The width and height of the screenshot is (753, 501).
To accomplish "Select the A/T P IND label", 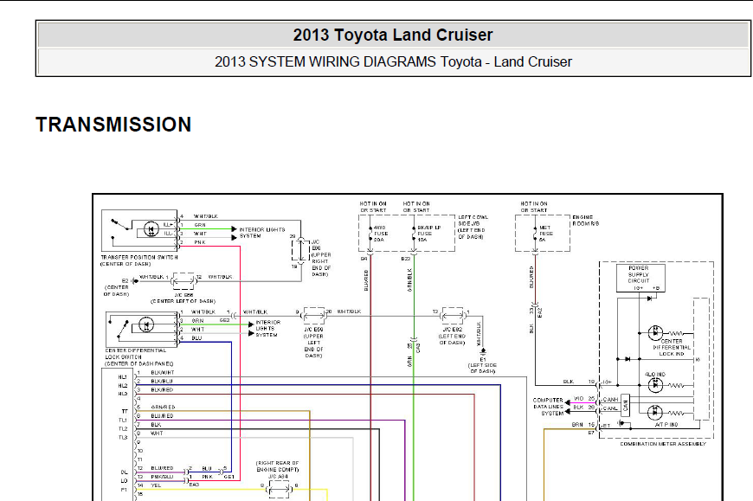I will tap(666, 425).
